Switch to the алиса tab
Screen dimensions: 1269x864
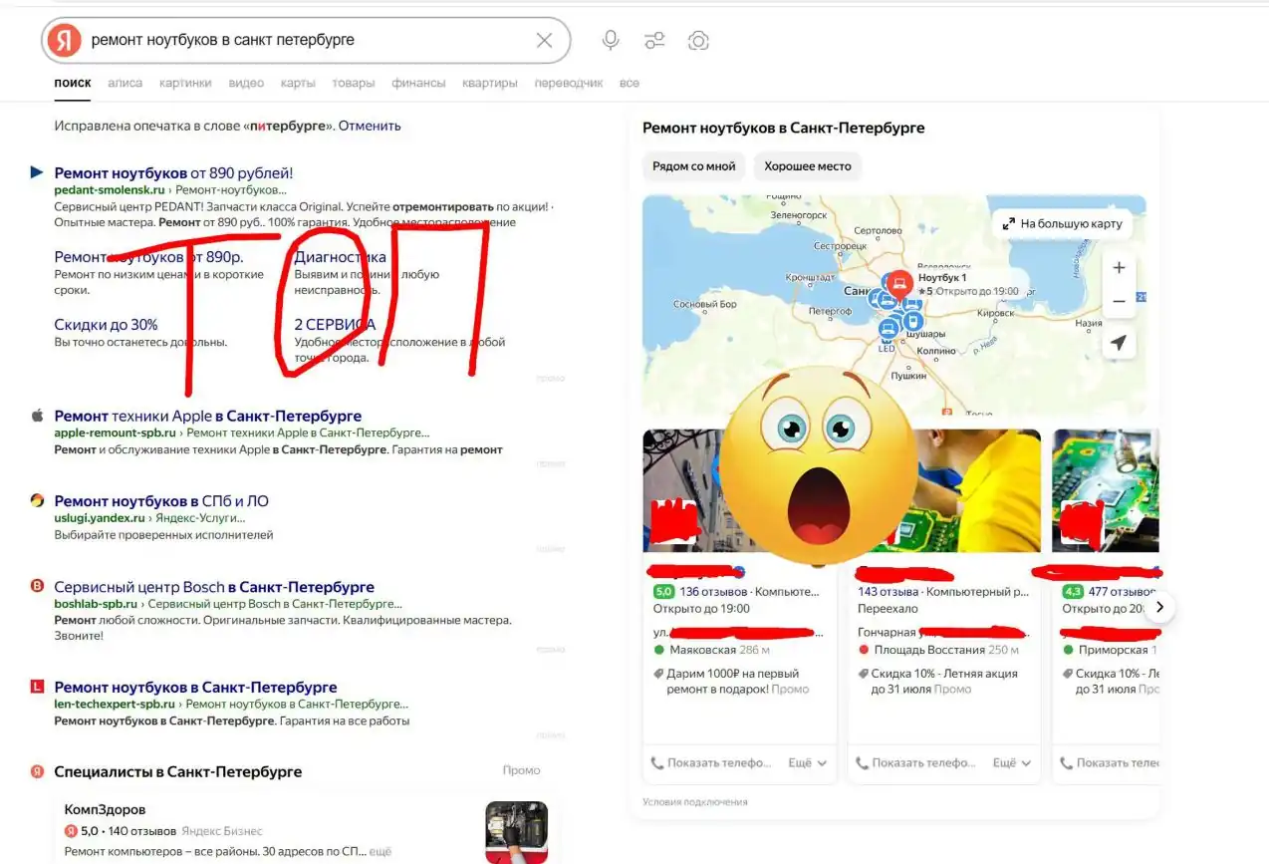tap(126, 84)
